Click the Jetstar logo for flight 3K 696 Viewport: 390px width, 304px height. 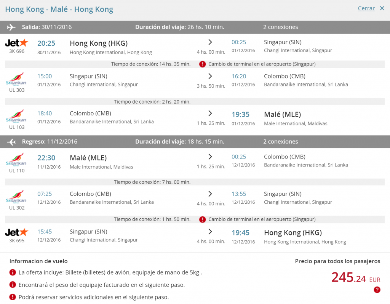tap(17, 43)
